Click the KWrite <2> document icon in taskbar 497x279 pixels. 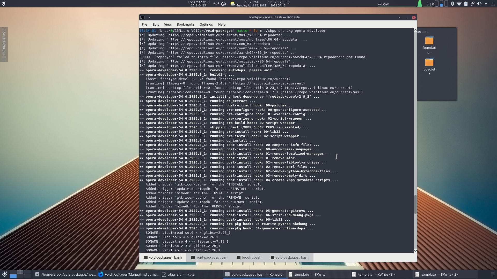click(x=417, y=274)
